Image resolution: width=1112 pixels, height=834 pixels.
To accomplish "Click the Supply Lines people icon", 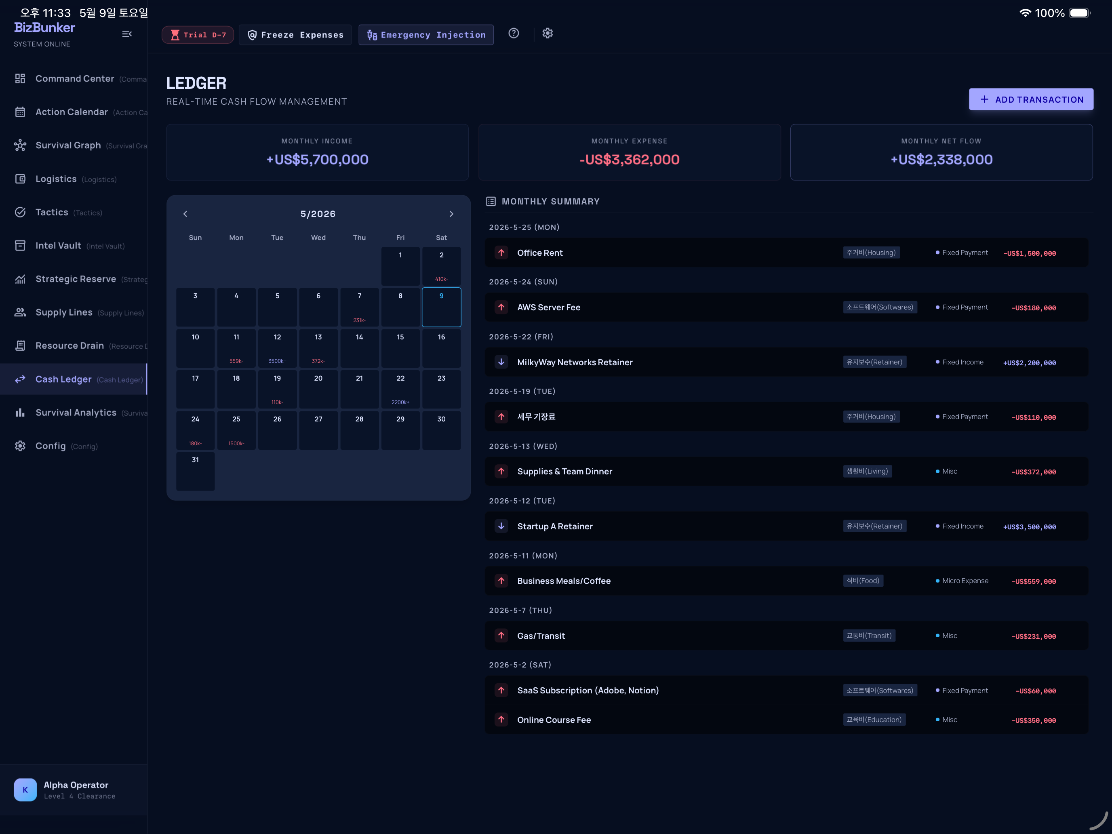I will pyautogui.click(x=20, y=312).
